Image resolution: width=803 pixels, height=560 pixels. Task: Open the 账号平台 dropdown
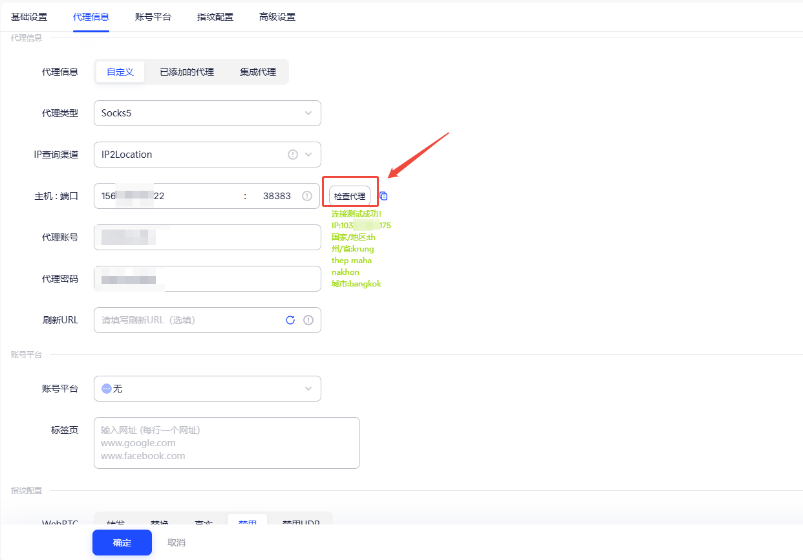[207, 389]
